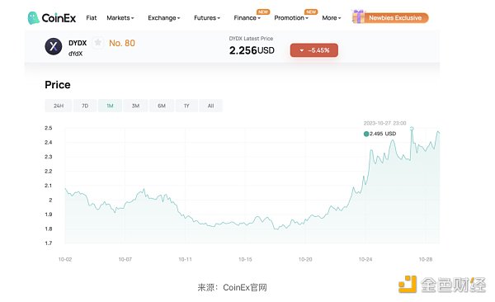The height and width of the screenshot is (302, 495).
Task: Show All price history
Action: click(211, 106)
